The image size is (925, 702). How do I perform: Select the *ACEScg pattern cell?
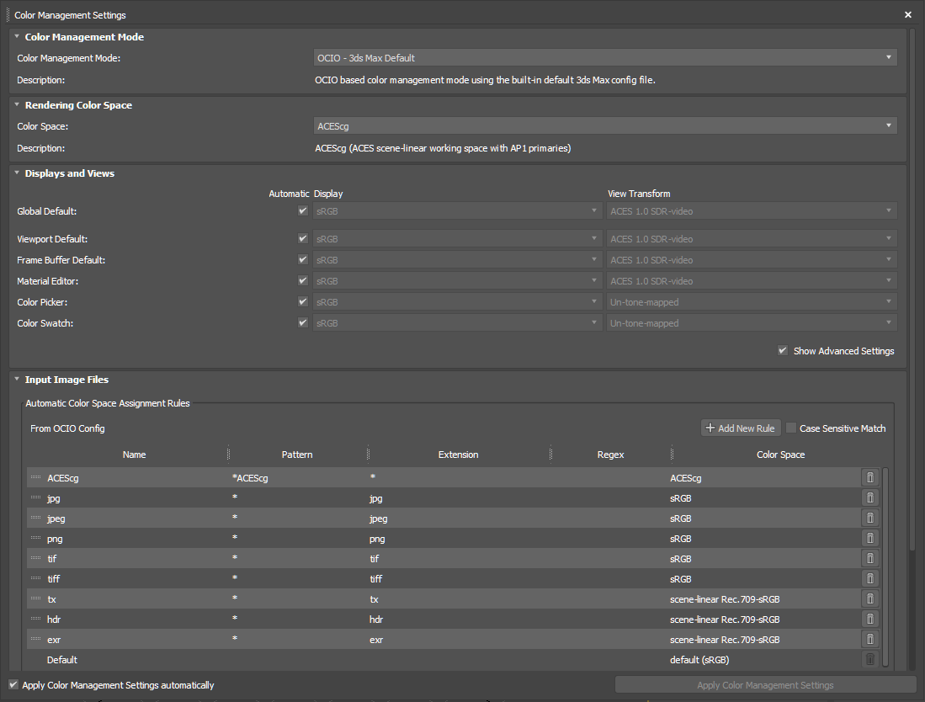250,478
